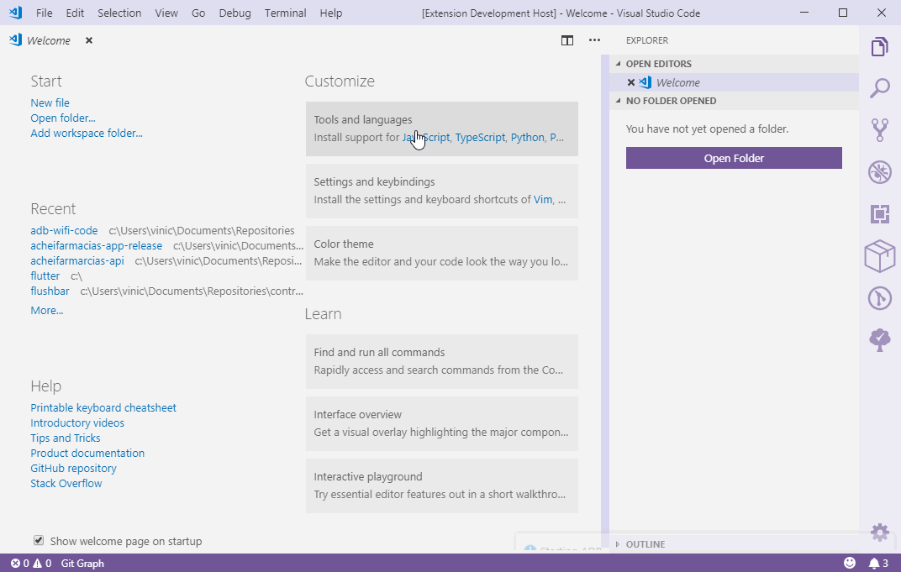Open the box-shaped package icon in activity bar
Screen dimensions: 901x572
coord(880,256)
